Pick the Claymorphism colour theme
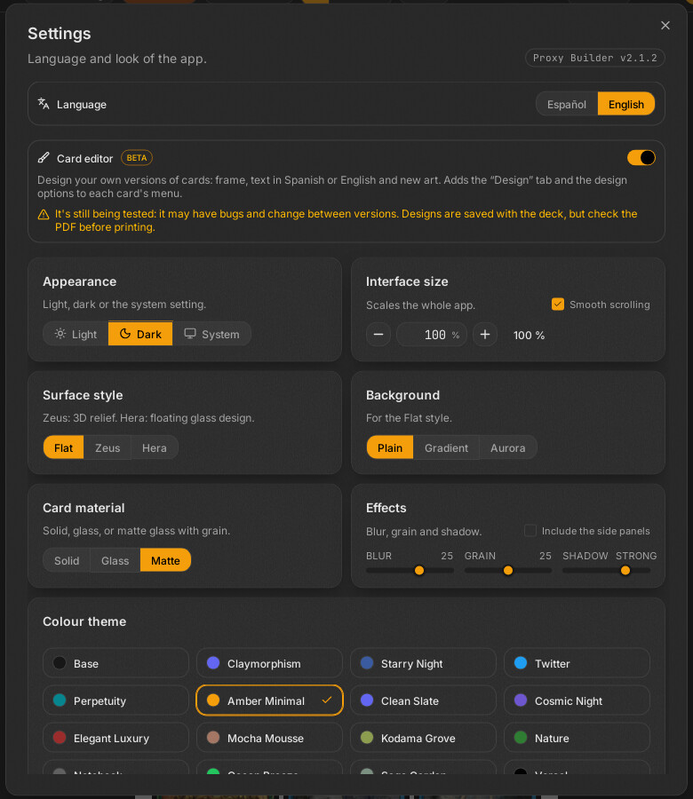693x799 pixels. [x=269, y=663]
